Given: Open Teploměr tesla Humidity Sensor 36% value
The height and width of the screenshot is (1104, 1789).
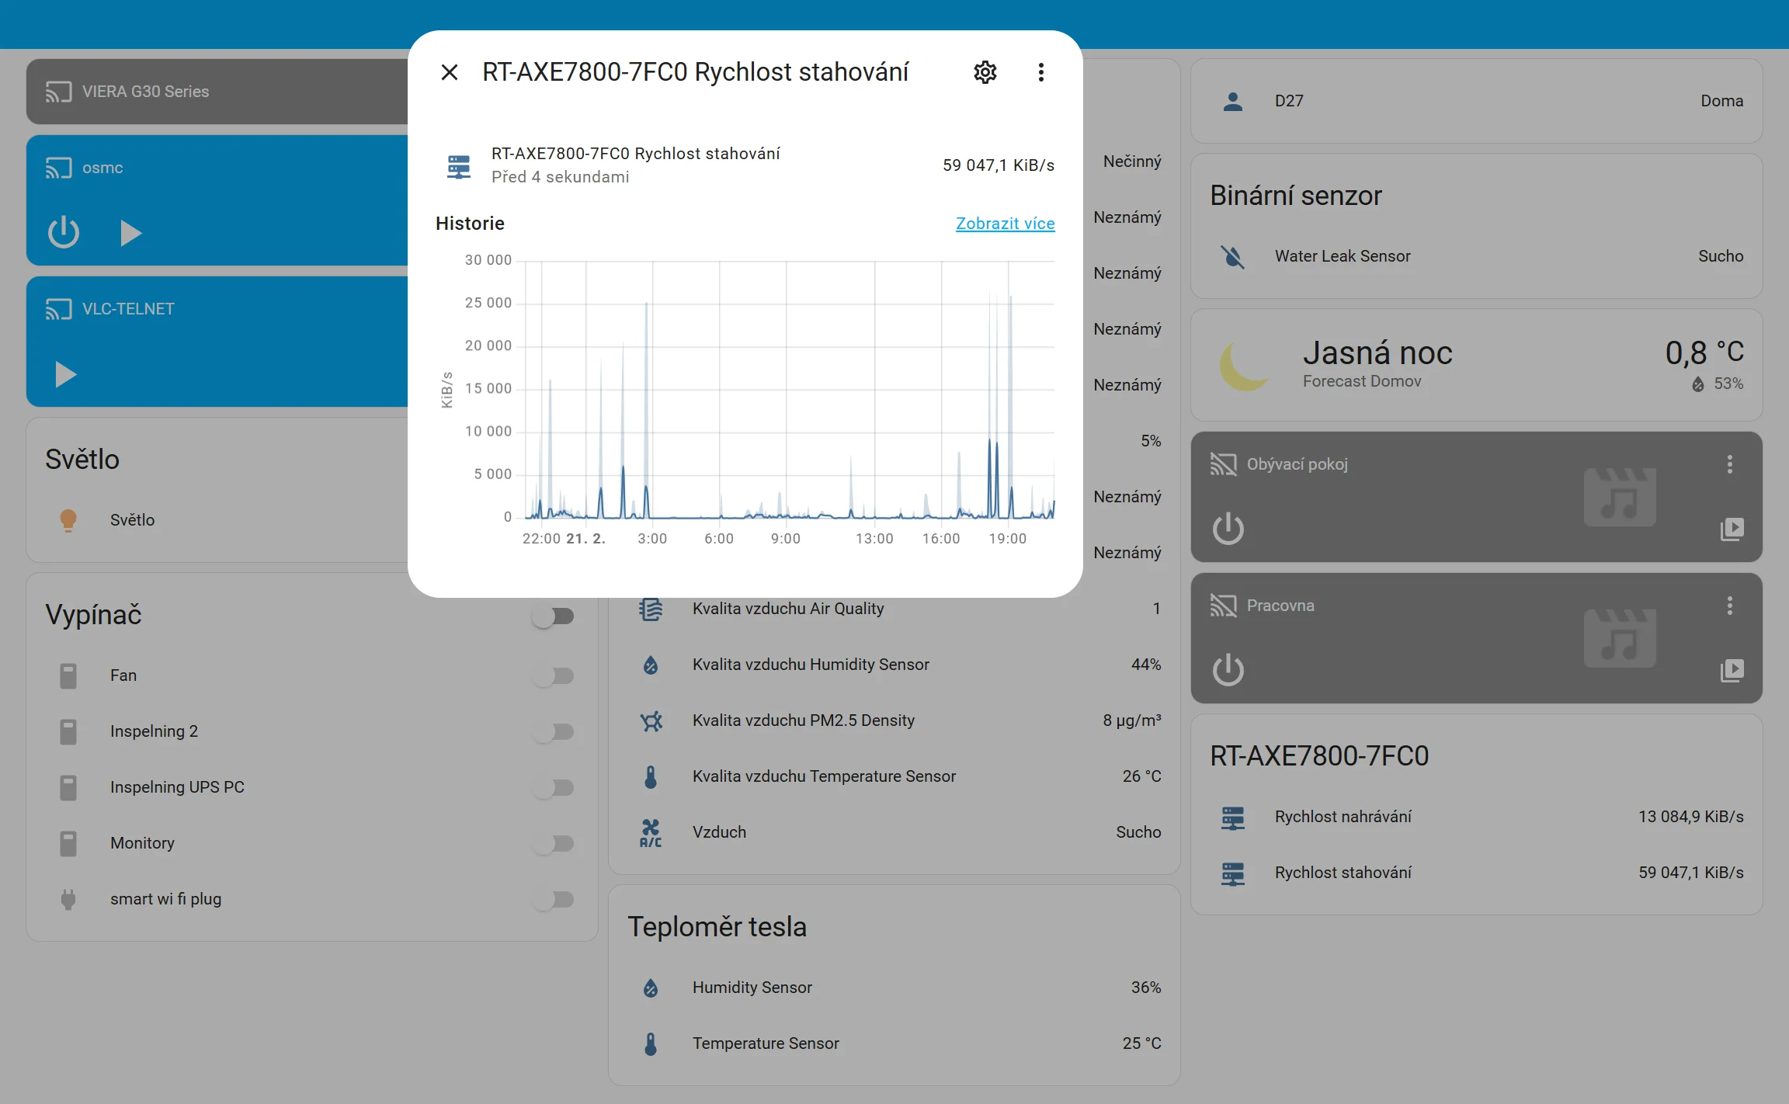Looking at the screenshot, I should click(x=1145, y=988).
